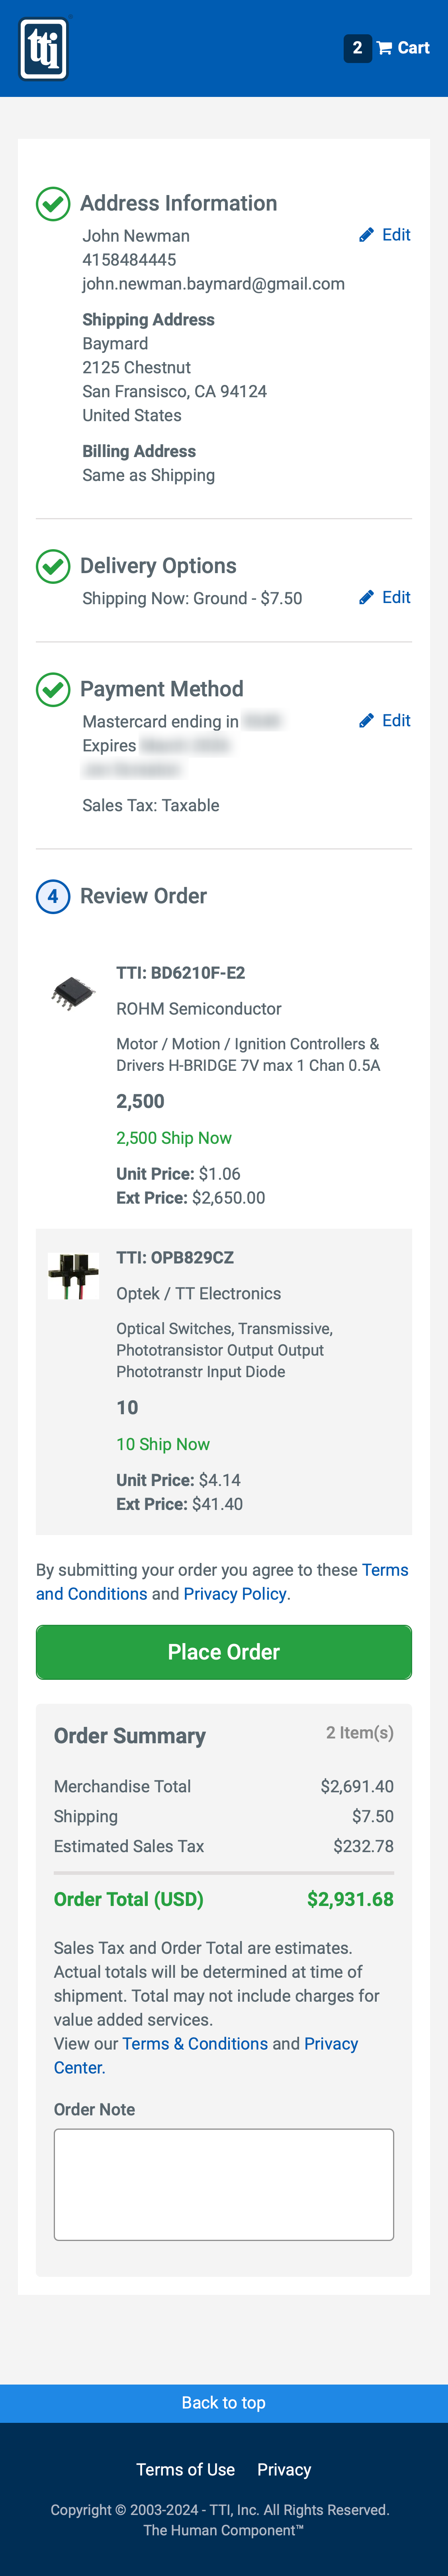Edit the address information

[x=385, y=235]
